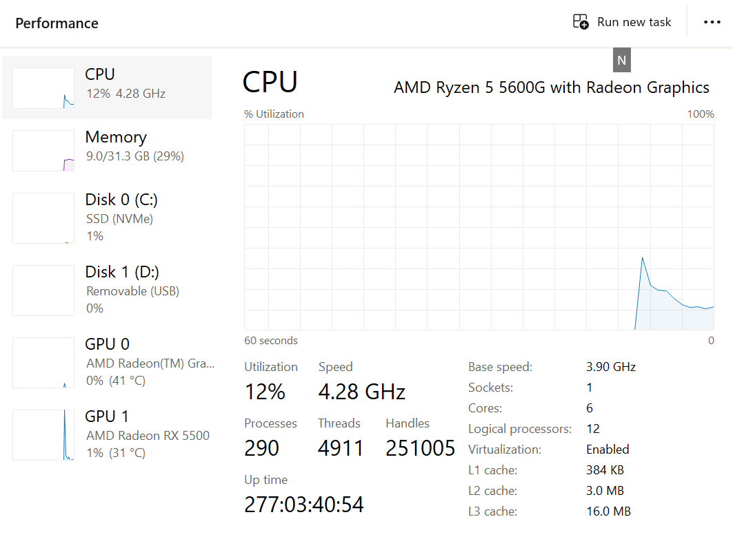Click the Disk 0 (C:) mini graph
The width and height of the screenshot is (733, 539).
point(43,218)
